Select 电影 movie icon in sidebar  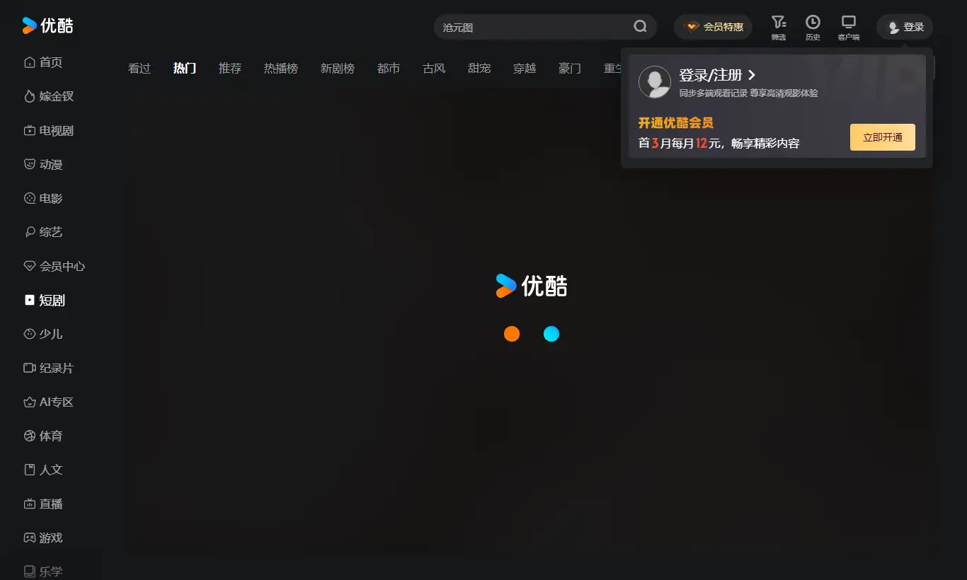pos(30,198)
